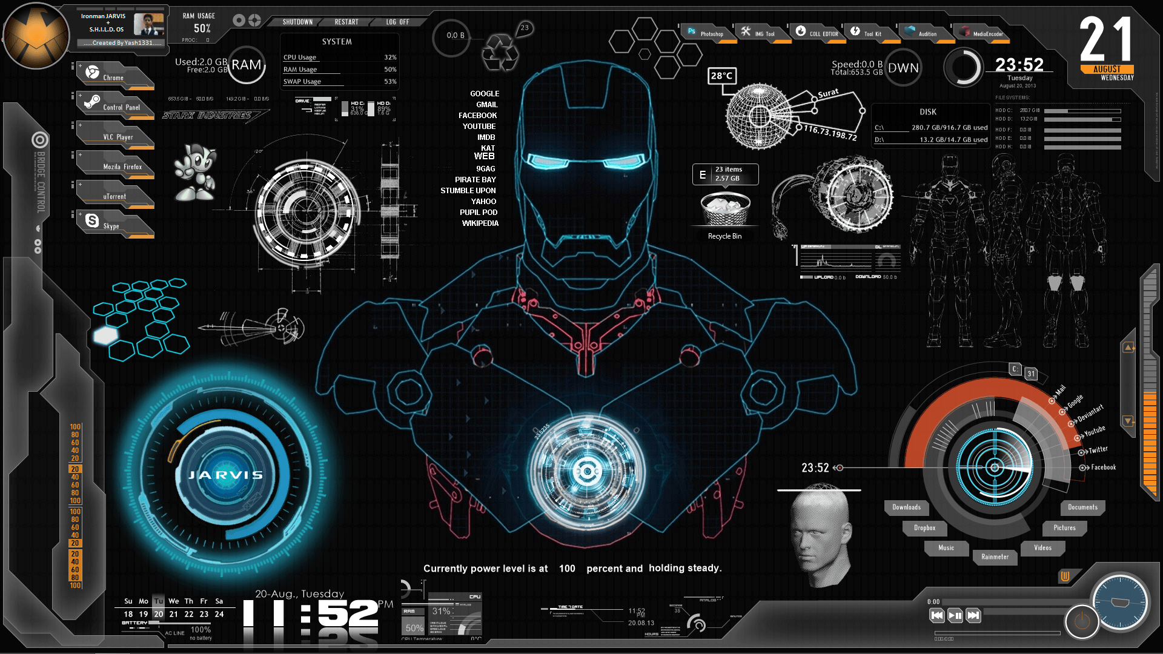Click the highlighted white hexagon in honeycomb

[105, 335]
